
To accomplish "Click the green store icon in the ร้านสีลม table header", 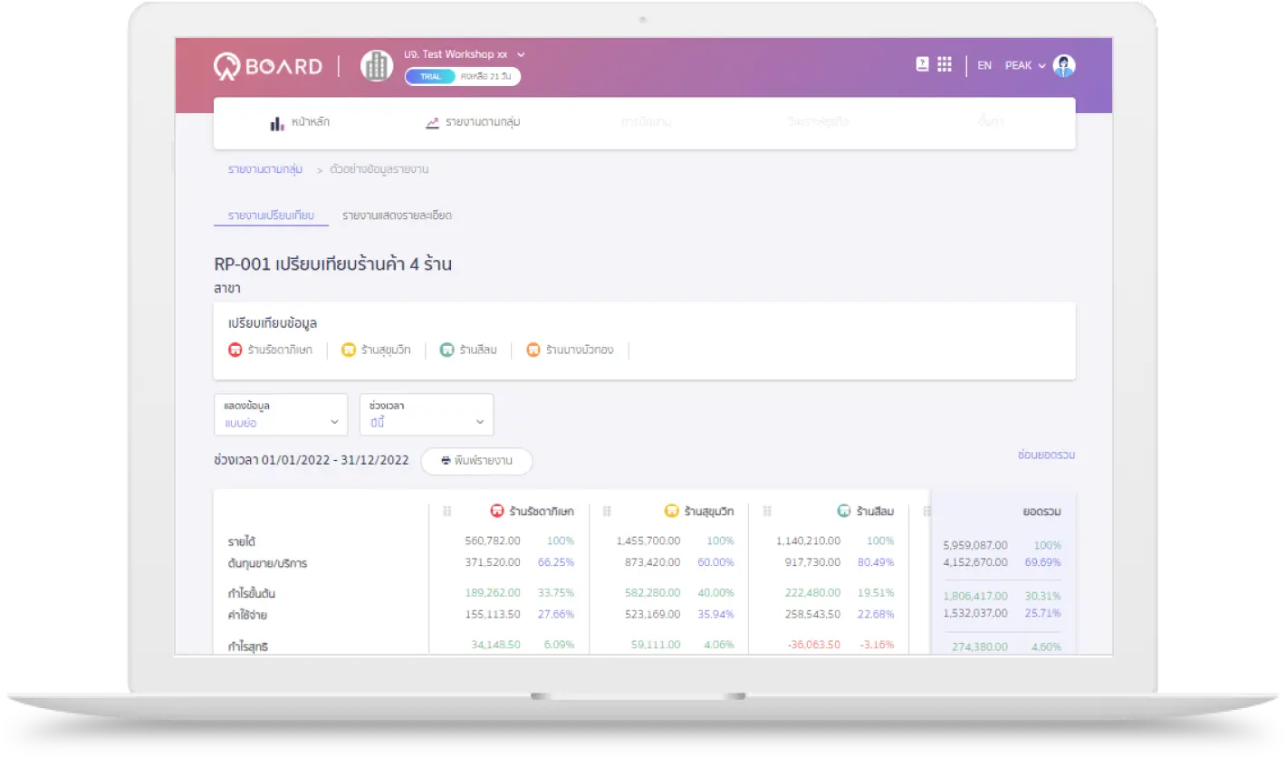I will (x=844, y=511).
